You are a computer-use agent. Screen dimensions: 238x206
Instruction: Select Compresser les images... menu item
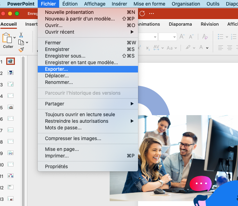pos(88,138)
